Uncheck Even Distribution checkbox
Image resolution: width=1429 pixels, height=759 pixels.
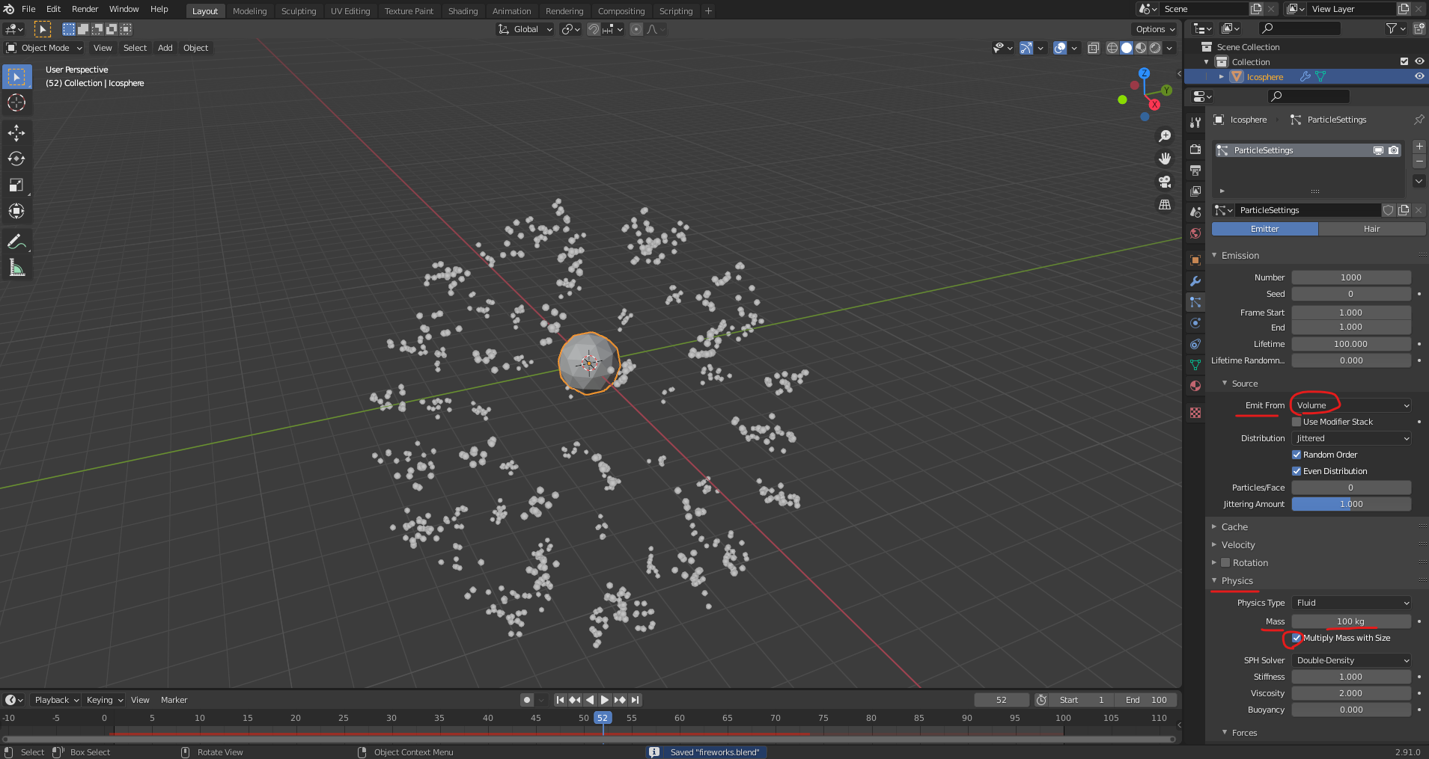[x=1297, y=471]
